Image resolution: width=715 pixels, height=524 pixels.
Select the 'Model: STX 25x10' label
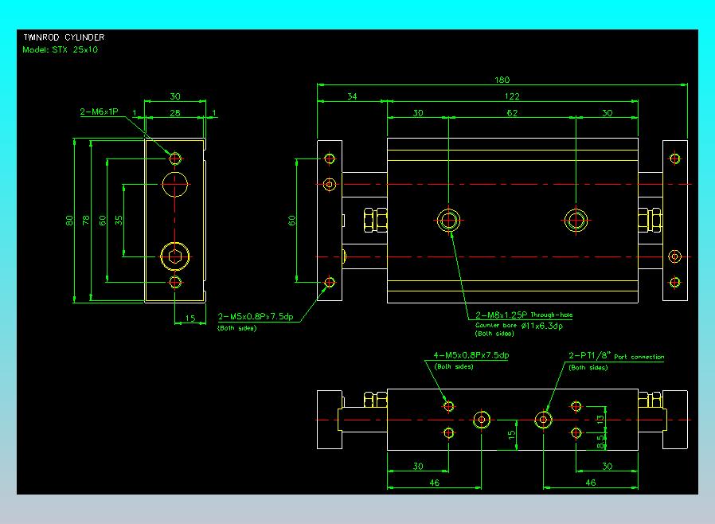(61, 49)
